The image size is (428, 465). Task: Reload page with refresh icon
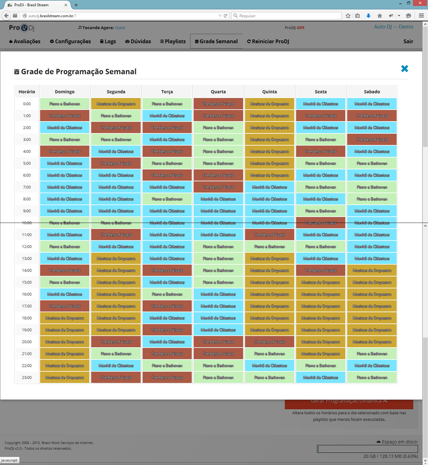click(225, 16)
